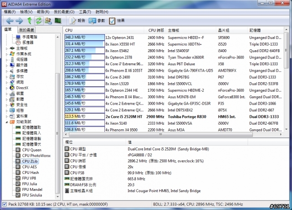Click the 348.3 MB/秒 result bar
This screenshot has width=292, height=210.
[x=84, y=37]
